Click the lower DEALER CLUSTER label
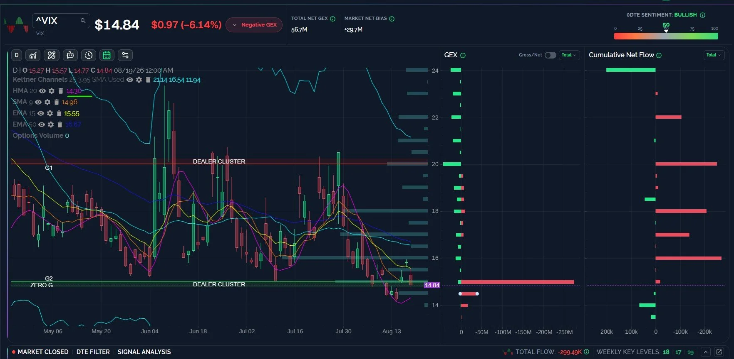This screenshot has width=734, height=359. 219,284
